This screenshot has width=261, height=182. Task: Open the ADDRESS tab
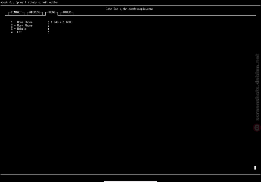pos(35,12)
